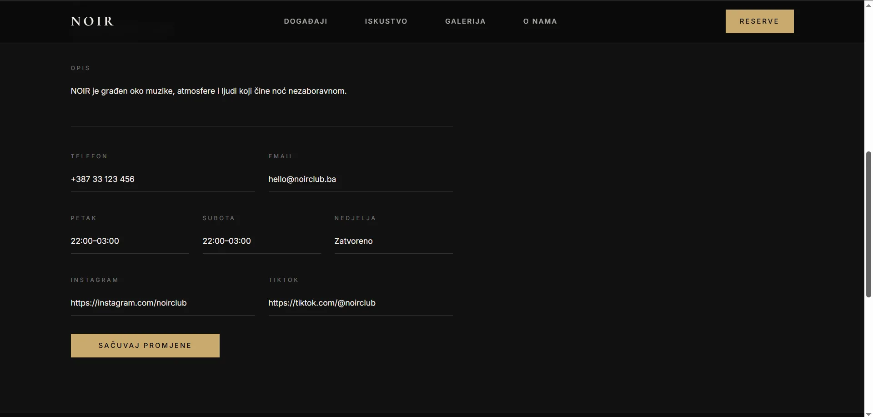The height and width of the screenshot is (417, 873).
Task: Save changes with Sačuvaj promjene
Action: (x=145, y=346)
